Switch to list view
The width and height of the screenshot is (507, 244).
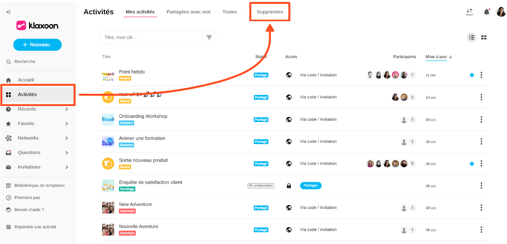[472, 37]
